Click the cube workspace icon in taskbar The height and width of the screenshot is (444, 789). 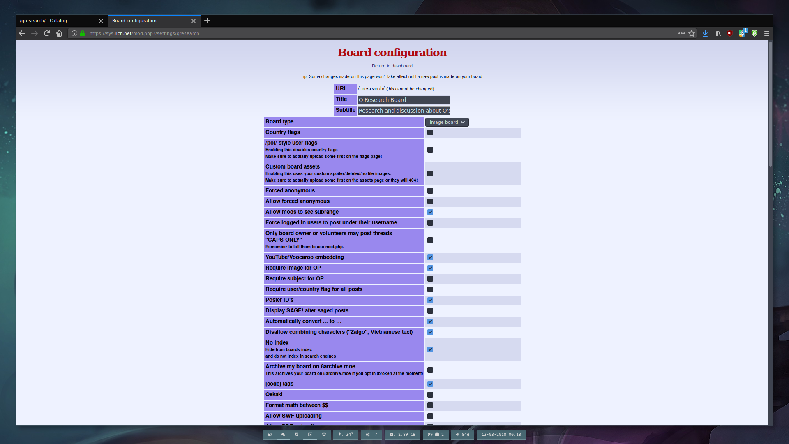[270, 435]
